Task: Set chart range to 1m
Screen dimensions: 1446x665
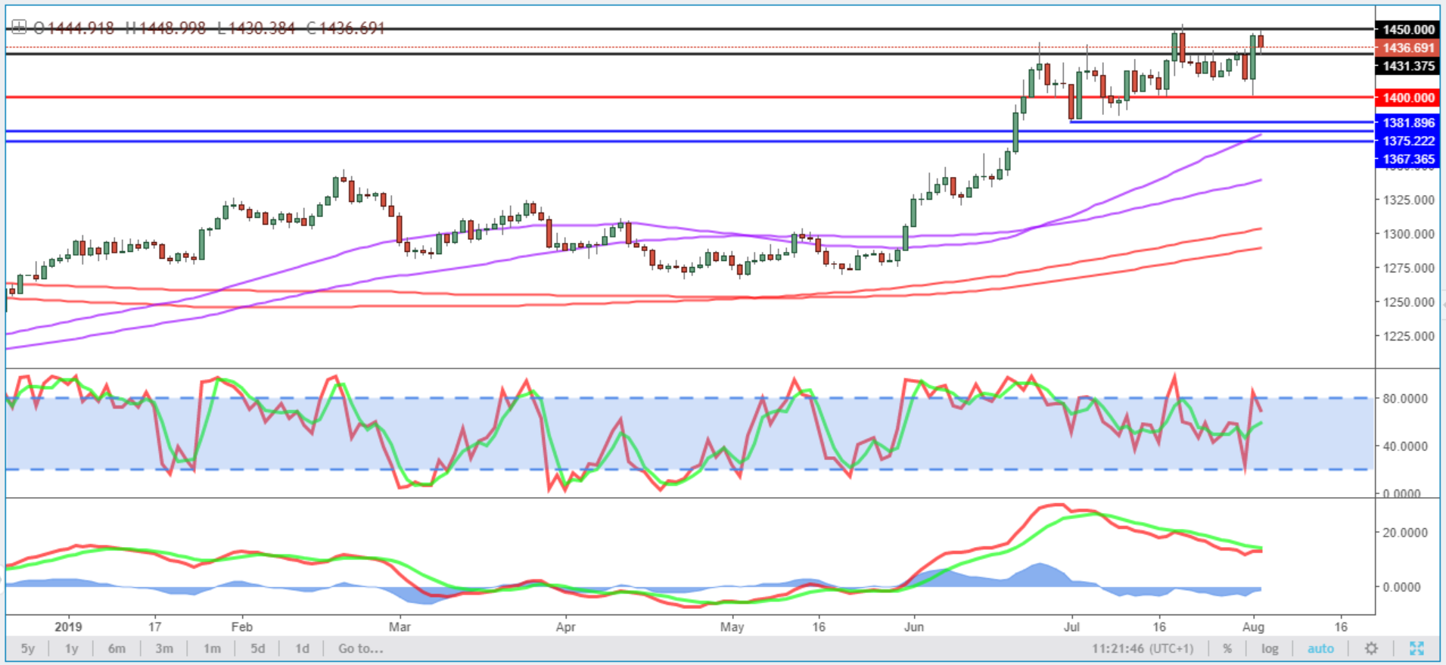Action: coord(212,648)
